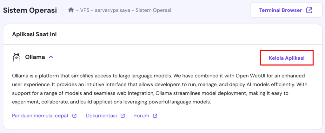Click the Ollama application name

tap(34, 57)
